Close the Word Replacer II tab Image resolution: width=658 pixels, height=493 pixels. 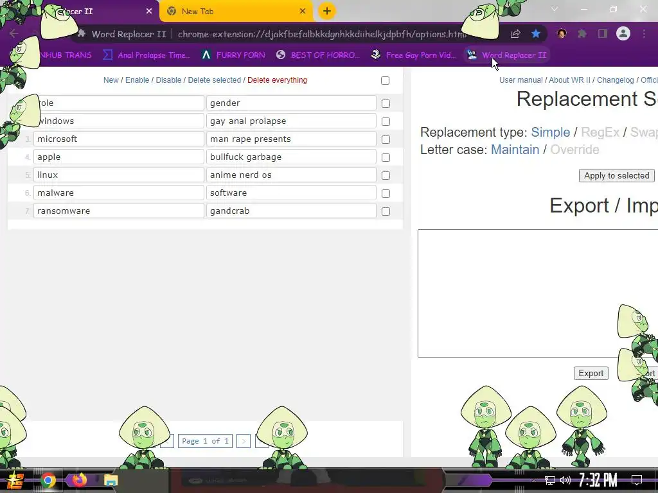click(x=149, y=12)
